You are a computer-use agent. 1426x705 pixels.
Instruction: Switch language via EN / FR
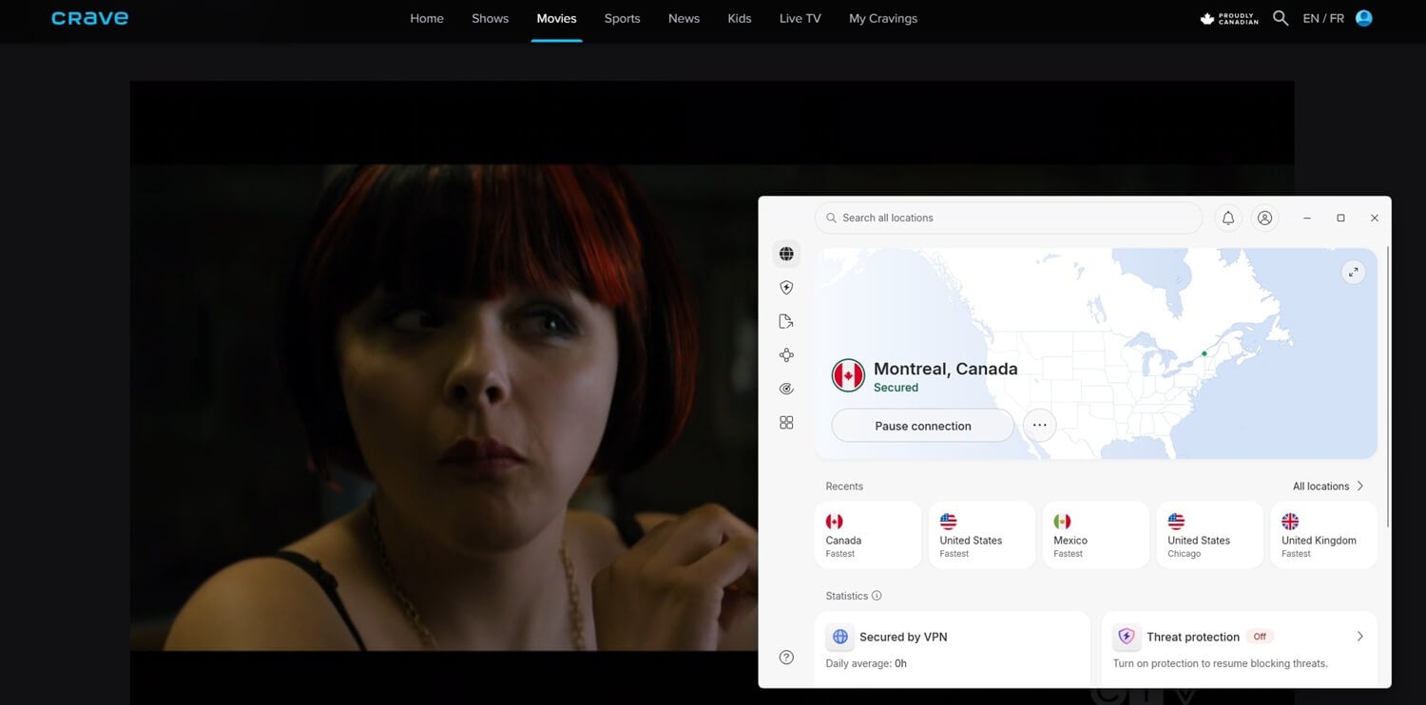tap(1323, 18)
